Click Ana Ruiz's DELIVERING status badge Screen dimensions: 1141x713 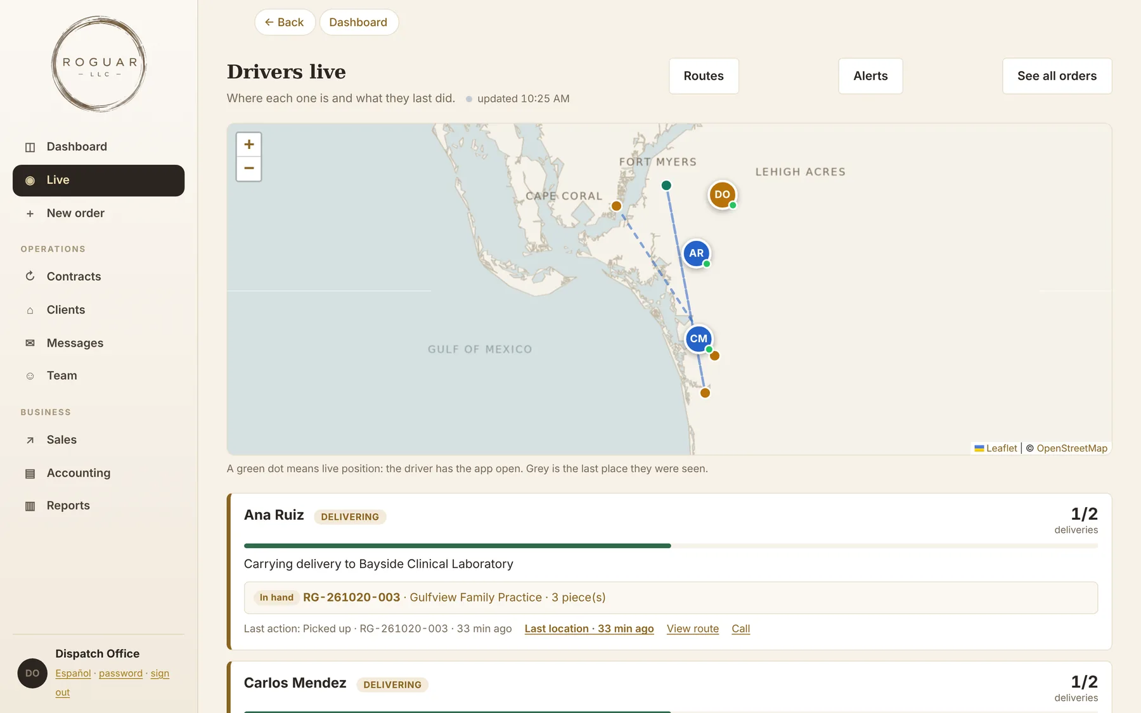[350, 517]
